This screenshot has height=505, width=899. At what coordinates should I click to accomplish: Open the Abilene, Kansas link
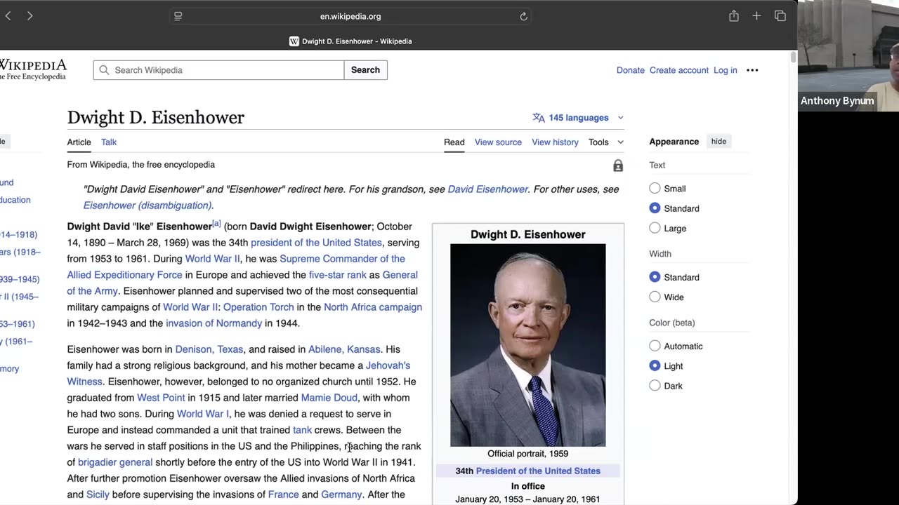[344, 349]
